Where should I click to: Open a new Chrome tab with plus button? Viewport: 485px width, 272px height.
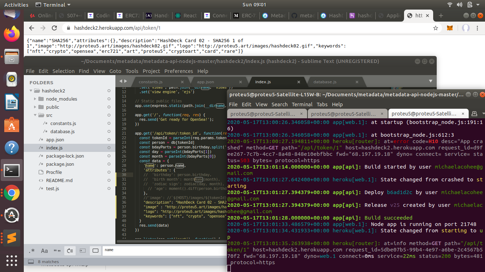(x=441, y=16)
